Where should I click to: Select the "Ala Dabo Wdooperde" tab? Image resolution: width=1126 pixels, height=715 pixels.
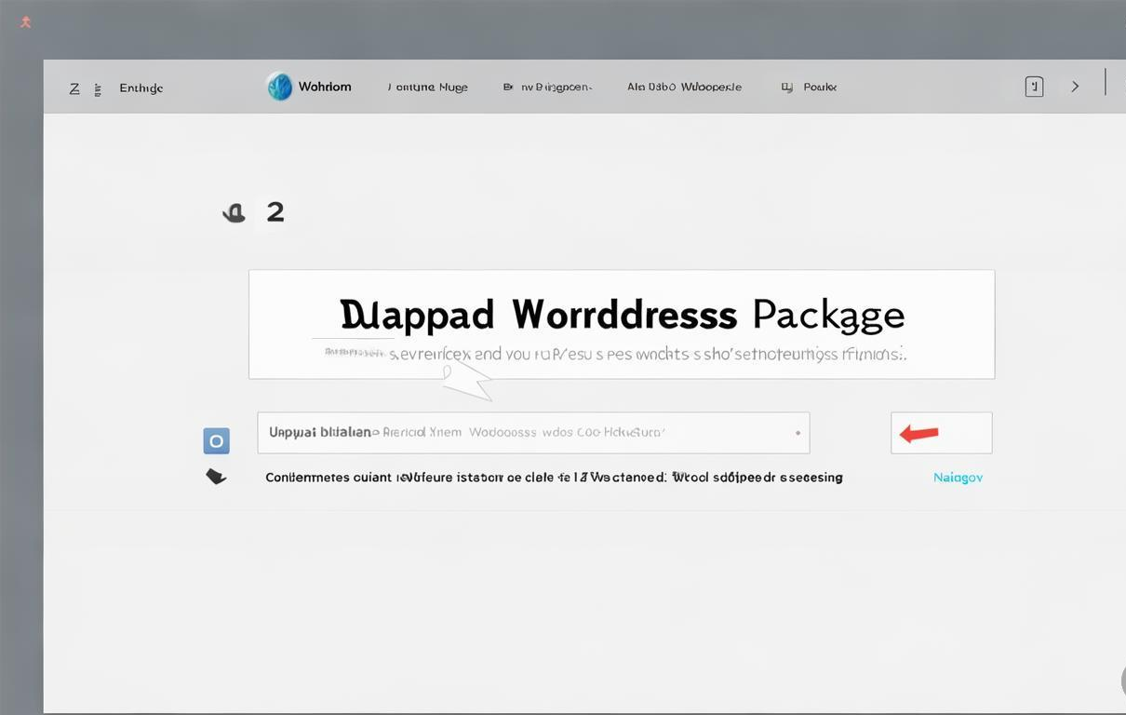coord(684,87)
